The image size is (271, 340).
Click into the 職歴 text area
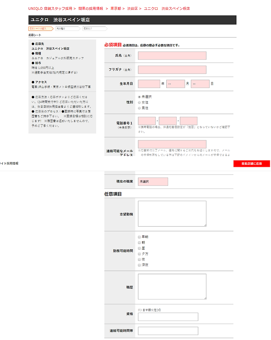click(x=172, y=287)
